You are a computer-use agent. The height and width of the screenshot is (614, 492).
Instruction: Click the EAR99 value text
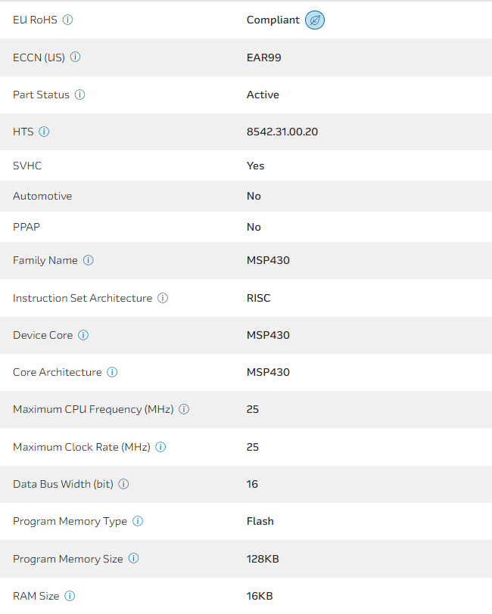coord(263,57)
